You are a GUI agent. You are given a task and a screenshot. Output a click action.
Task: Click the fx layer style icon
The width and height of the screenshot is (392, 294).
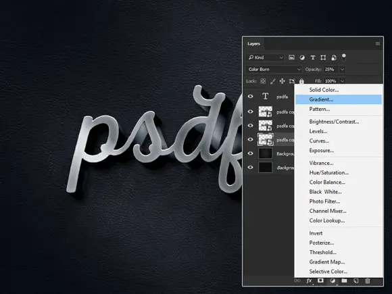pyautogui.click(x=310, y=280)
